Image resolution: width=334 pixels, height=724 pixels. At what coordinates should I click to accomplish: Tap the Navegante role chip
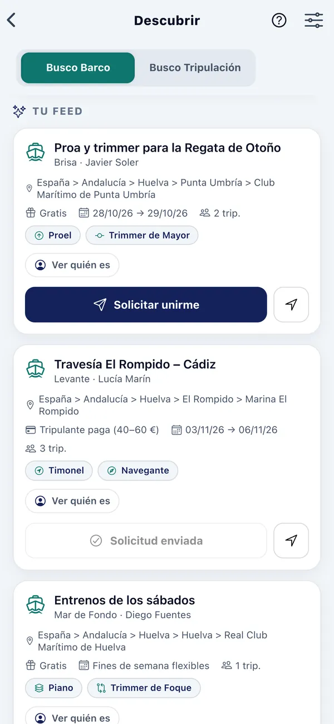click(x=138, y=470)
